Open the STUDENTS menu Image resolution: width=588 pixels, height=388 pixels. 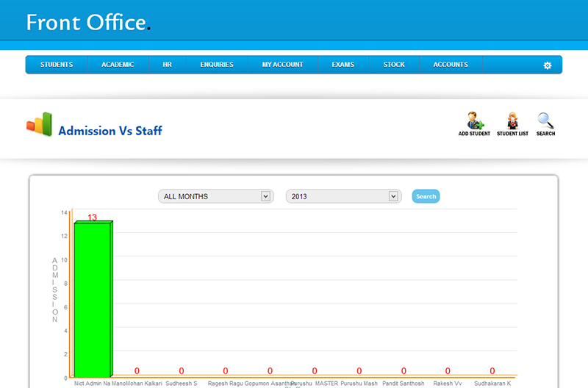click(57, 65)
